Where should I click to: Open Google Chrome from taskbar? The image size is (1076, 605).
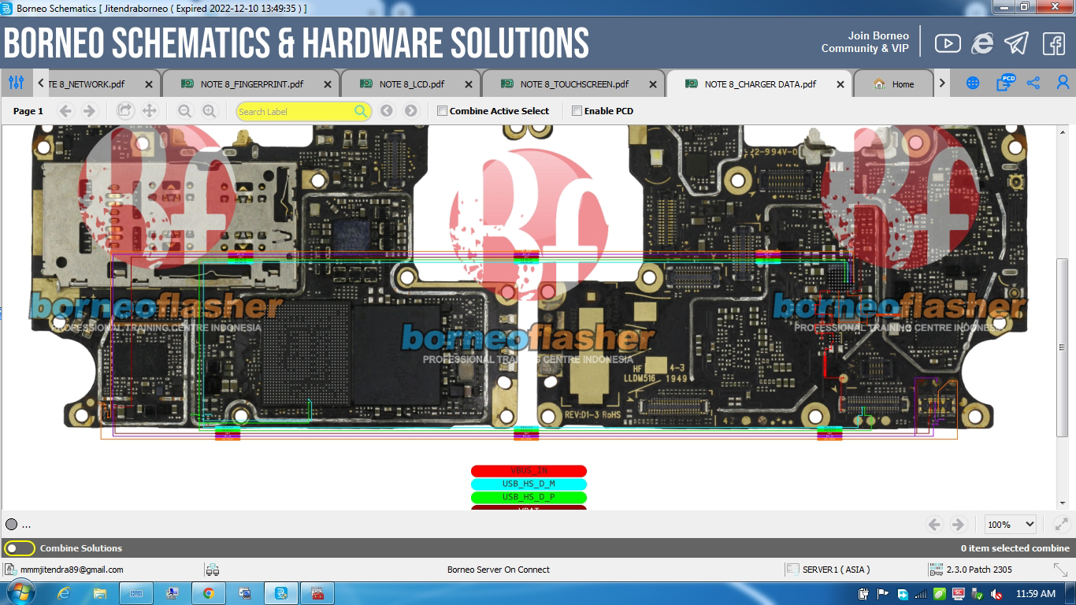tap(209, 593)
